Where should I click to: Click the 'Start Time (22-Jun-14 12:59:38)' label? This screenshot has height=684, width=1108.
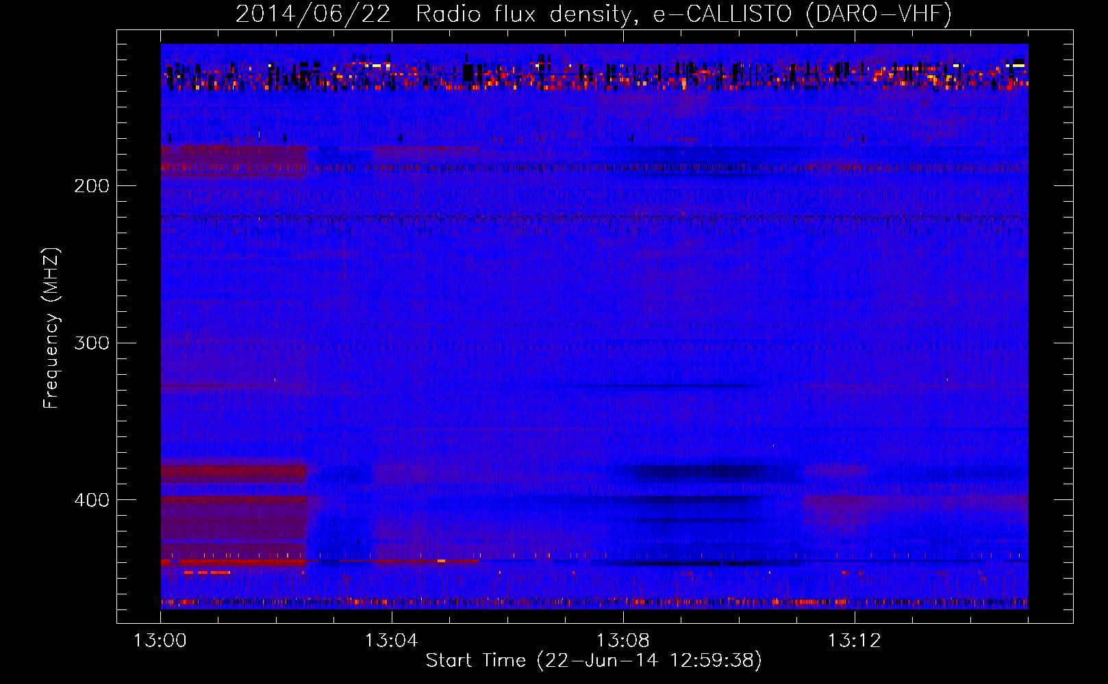point(594,661)
